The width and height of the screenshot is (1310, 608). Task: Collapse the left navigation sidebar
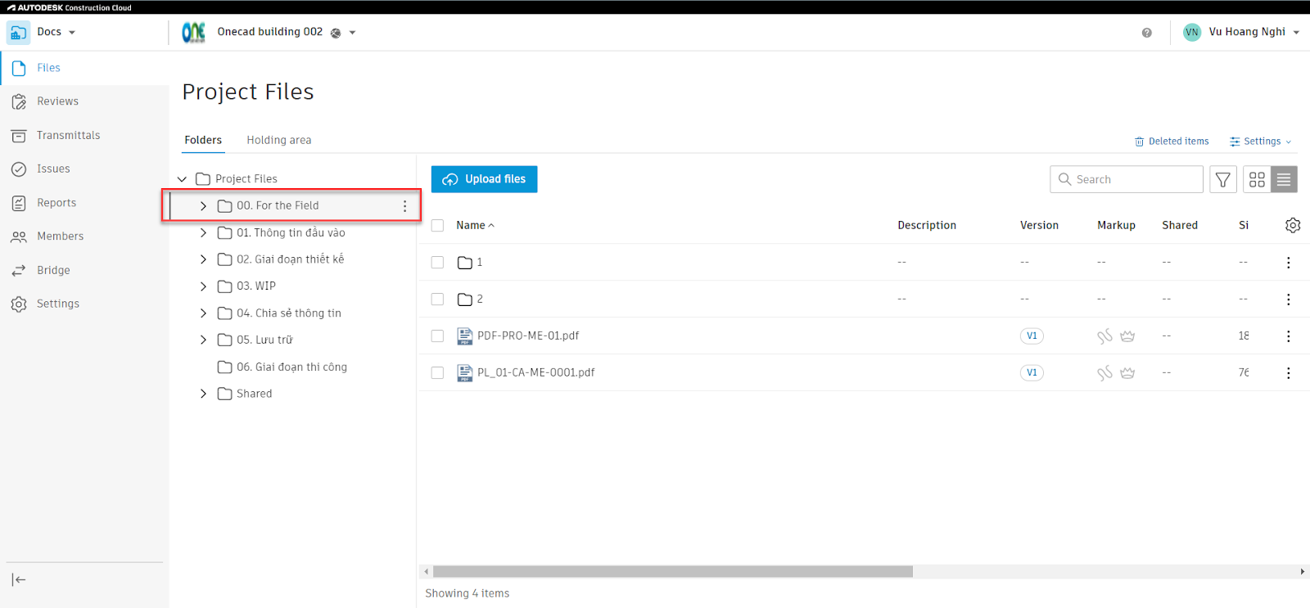[19, 579]
